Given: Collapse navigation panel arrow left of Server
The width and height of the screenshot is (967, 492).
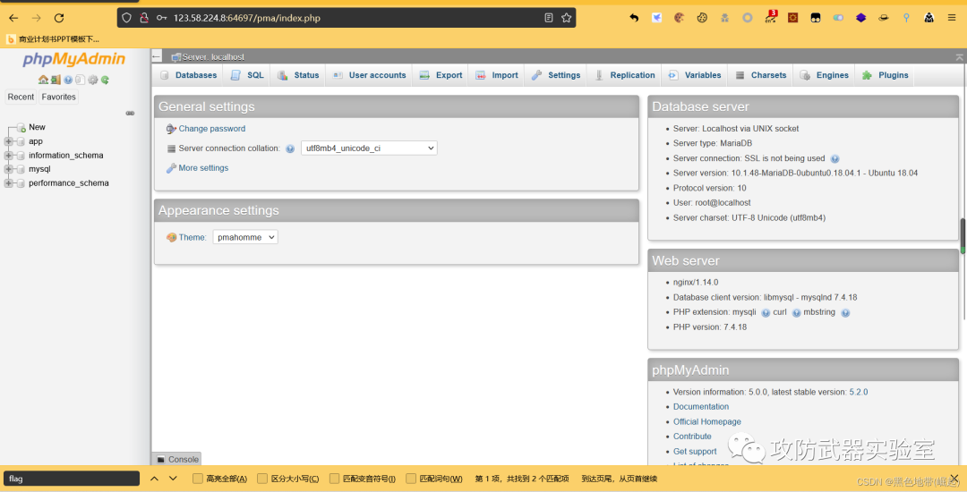Looking at the screenshot, I should (x=157, y=56).
